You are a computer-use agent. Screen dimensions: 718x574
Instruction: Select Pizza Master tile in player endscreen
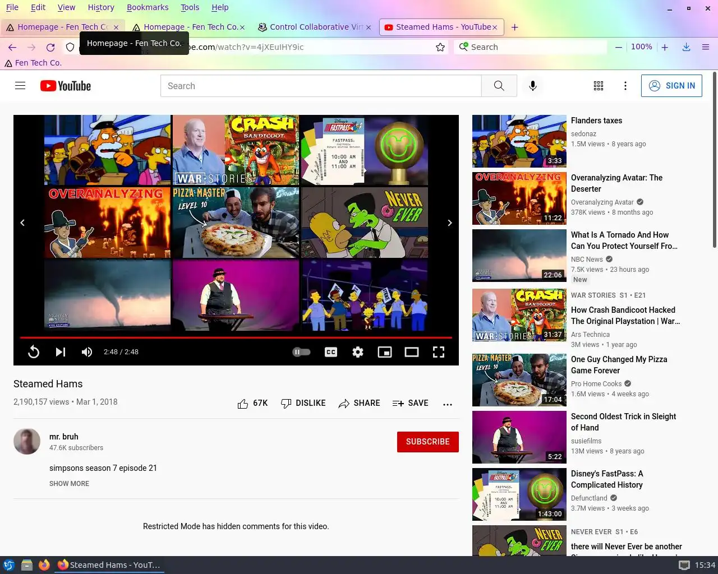(x=236, y=223)
